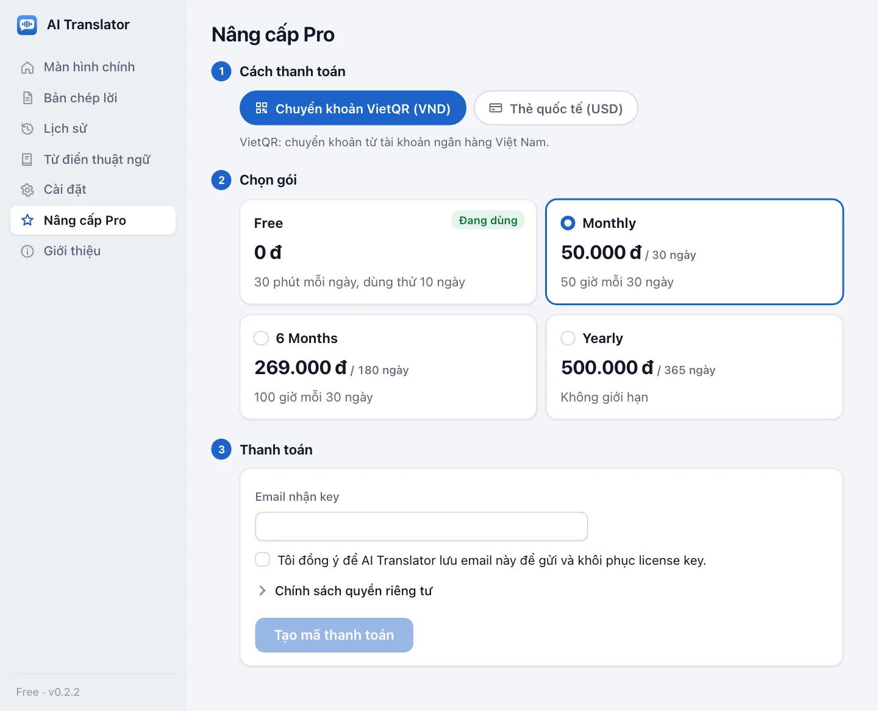Click the 269.000 đ price text
878x711 pixels.
coord(301,367)
